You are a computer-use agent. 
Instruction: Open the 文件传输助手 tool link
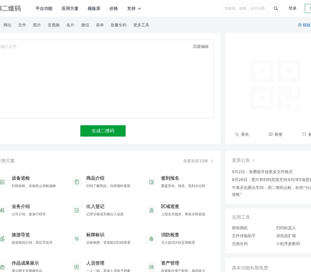[x=244, y=236]
